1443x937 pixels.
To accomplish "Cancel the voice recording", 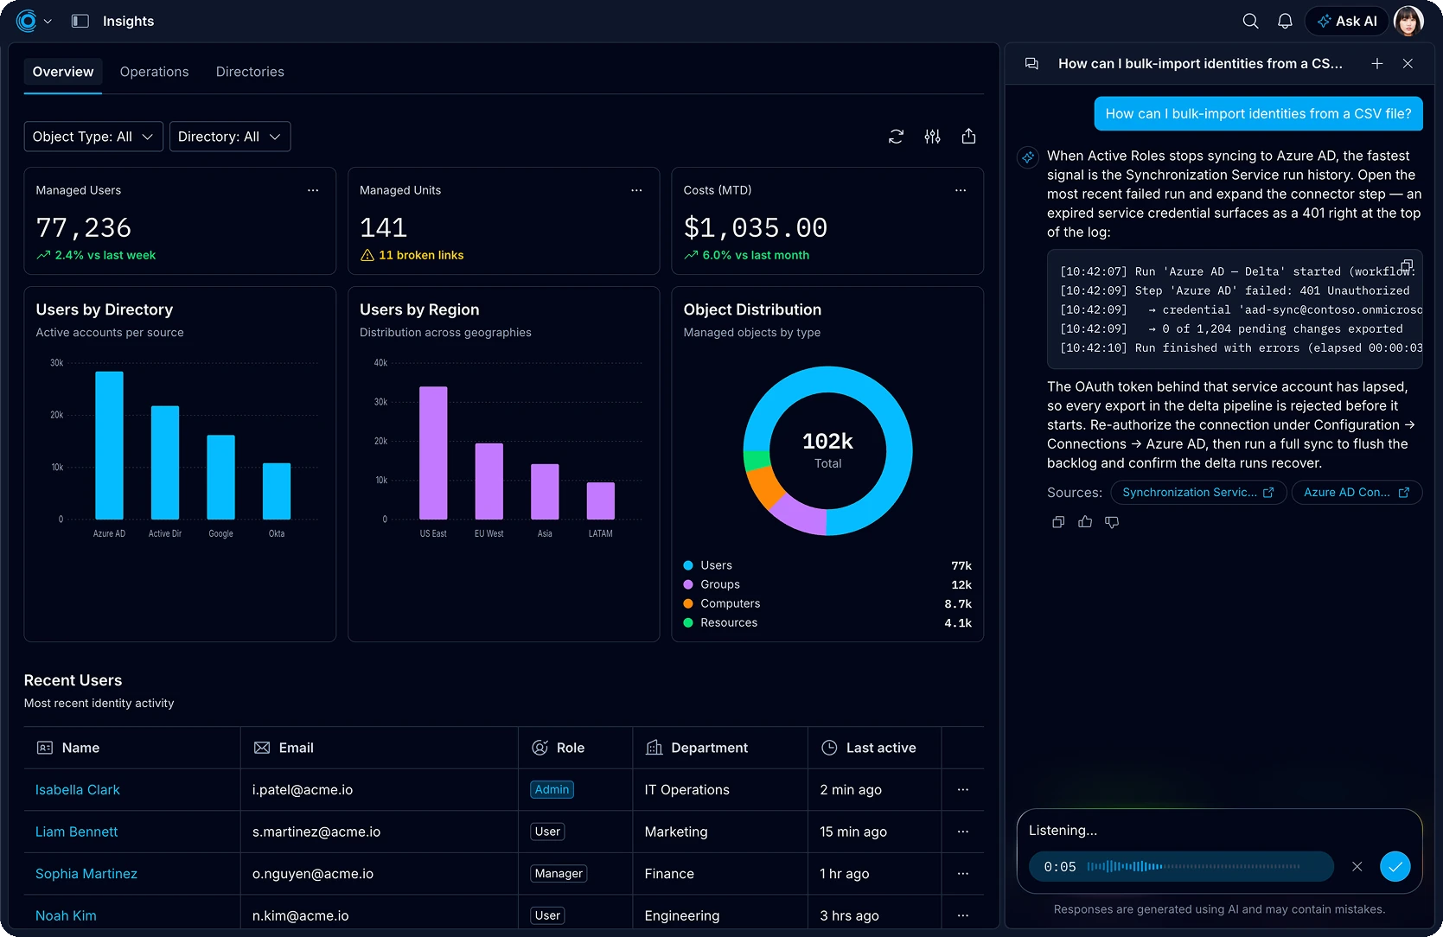I will tap(1357, 866).
